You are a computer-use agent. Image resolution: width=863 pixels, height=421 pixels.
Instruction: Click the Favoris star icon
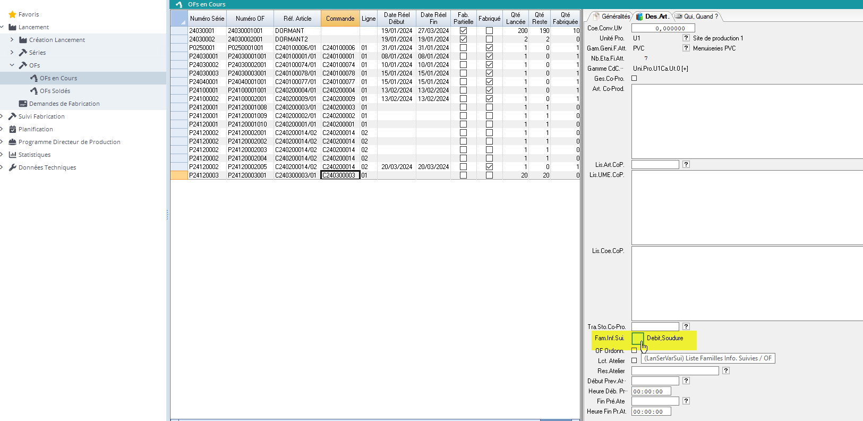click(x=12, y=14)
